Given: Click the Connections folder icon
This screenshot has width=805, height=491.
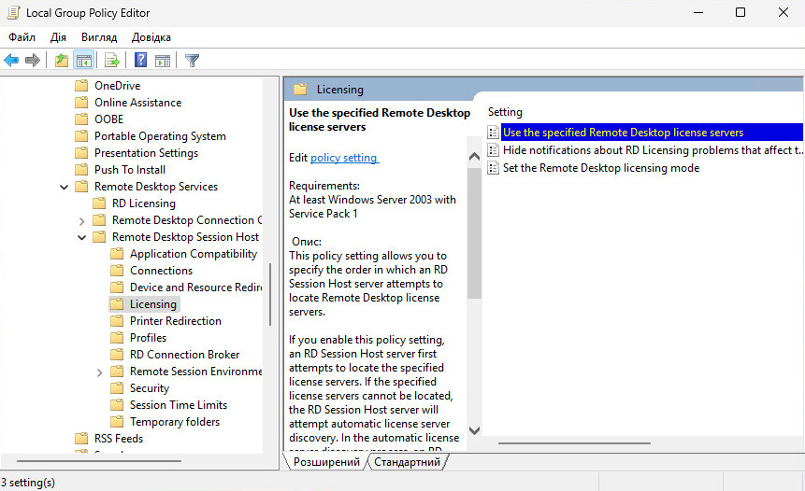Looking at the screenshot, I should click(117, 271).
